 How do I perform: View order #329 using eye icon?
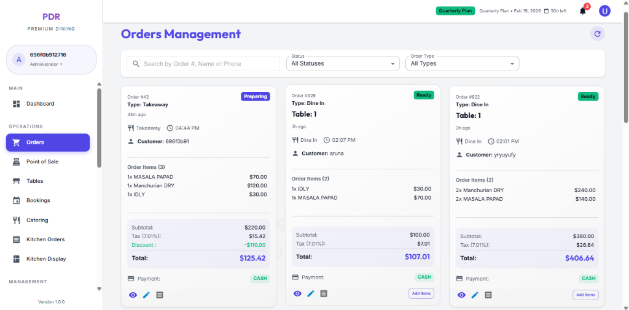pos(297,293)
